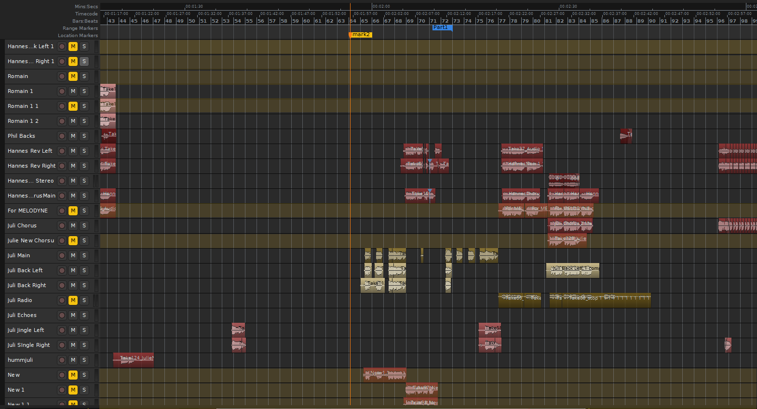The height and width of the screenshot is (409, 757).
Task: Arm Hannes Rev Left for recording
Action: point(62,151)
